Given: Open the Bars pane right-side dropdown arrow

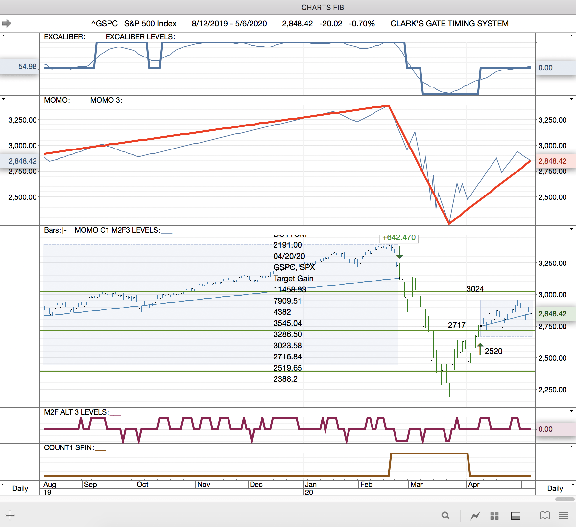Looking at the screenshot, I should pyautogui.click(x=572, y=229).
